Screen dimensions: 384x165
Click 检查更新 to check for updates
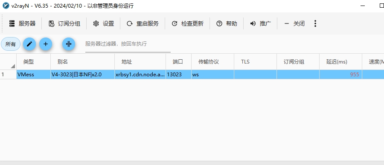tap(187, 23)
